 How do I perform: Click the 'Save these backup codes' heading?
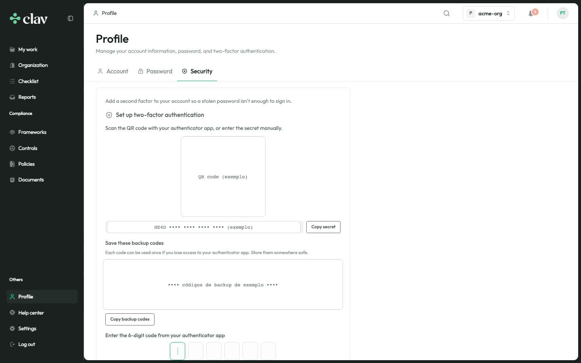coord(134,243)
